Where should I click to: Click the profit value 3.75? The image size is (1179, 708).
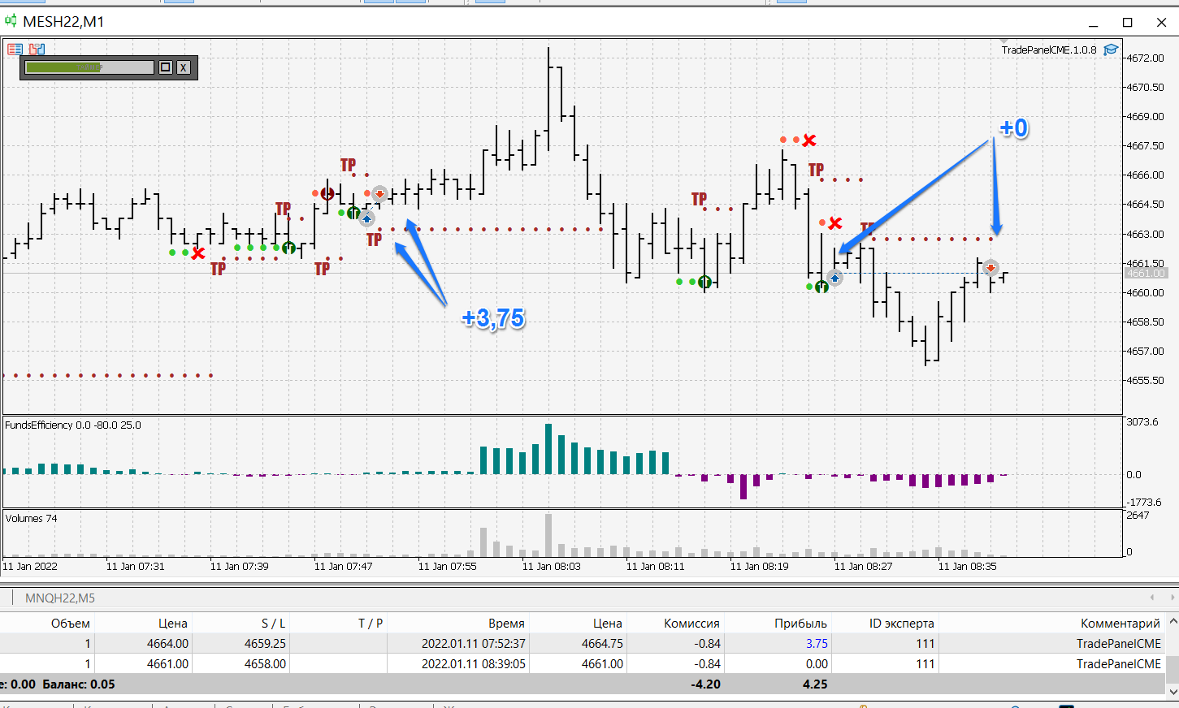pyautogui.click(x=817, y=644)
